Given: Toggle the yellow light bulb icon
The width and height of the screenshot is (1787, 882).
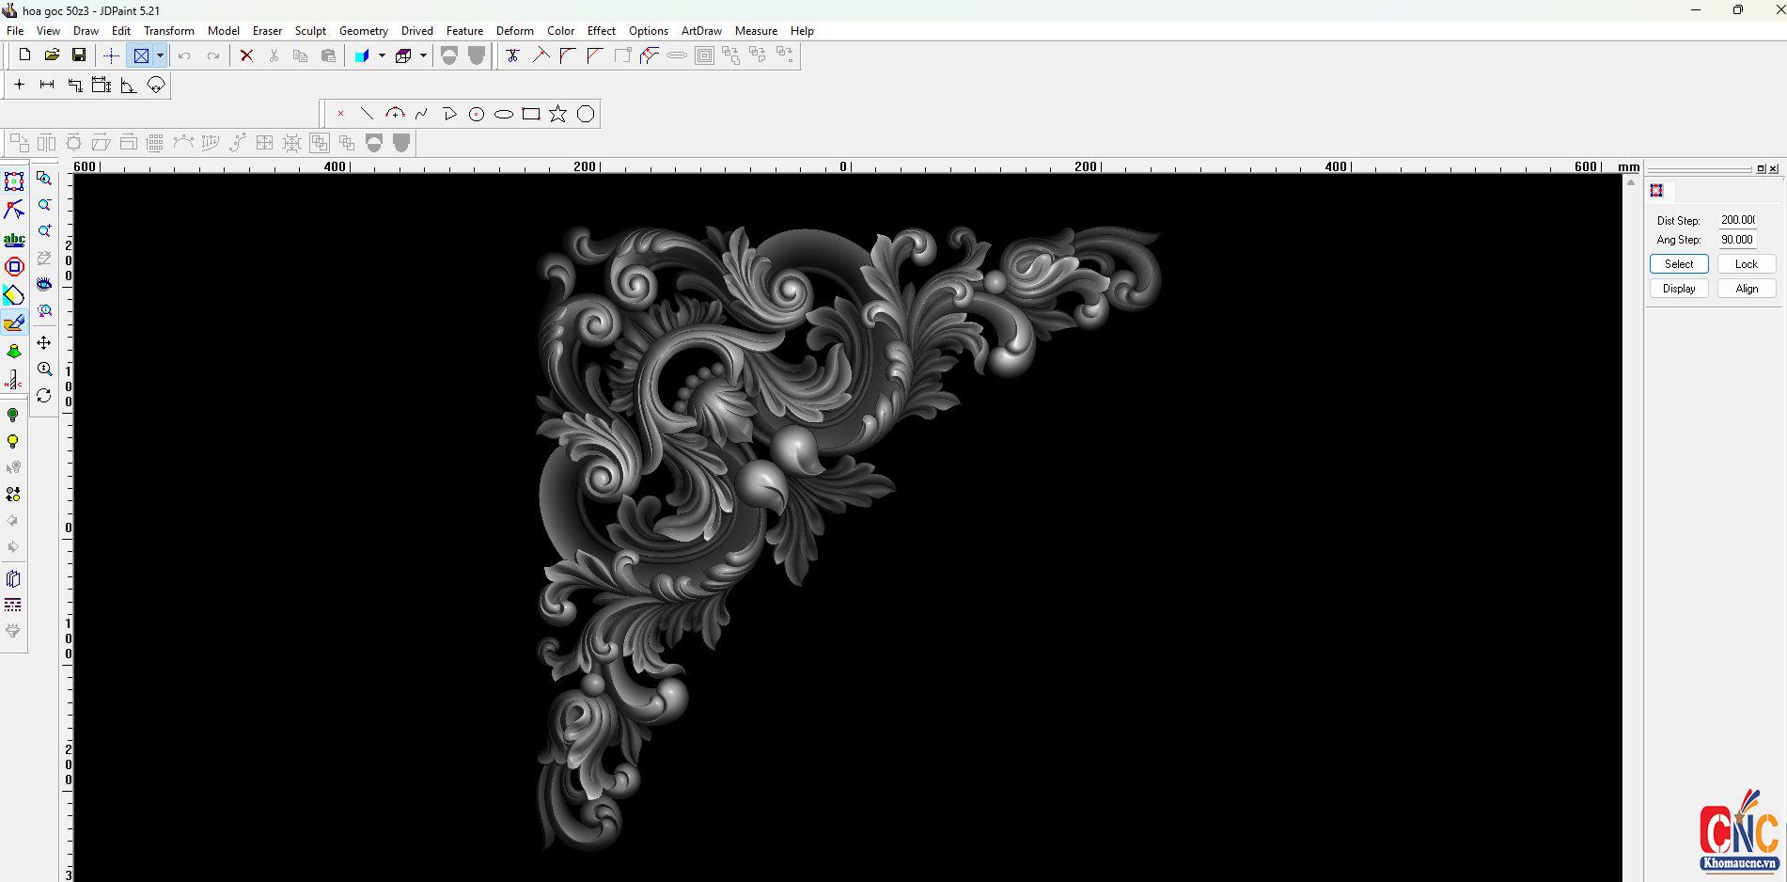Looking at the screenshot, I should pos(13,442).
